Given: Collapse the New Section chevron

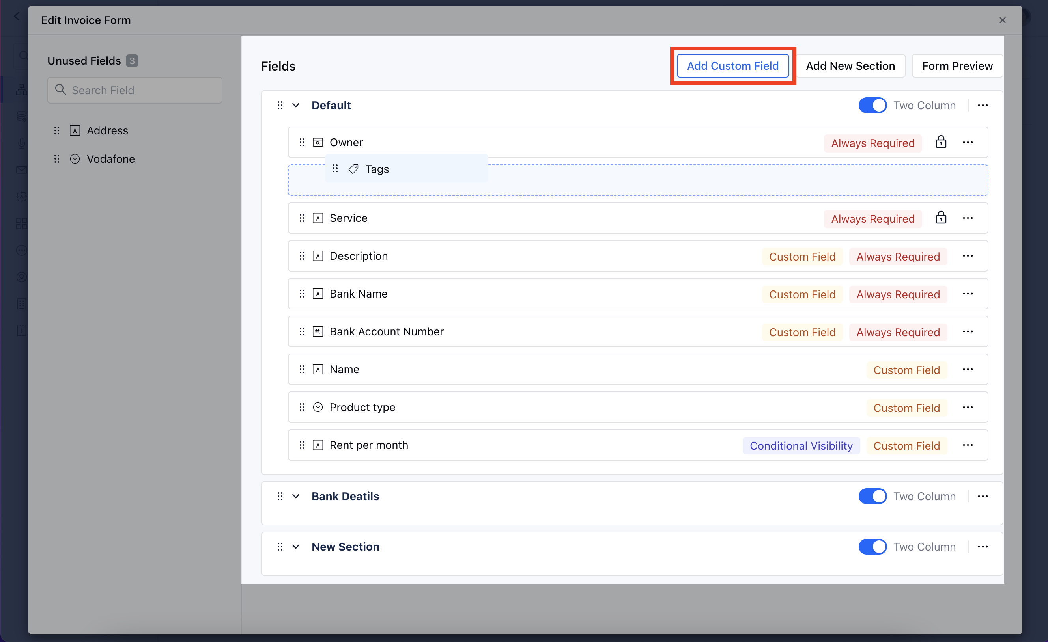Looking at the screenshot, I should [295, 547].
